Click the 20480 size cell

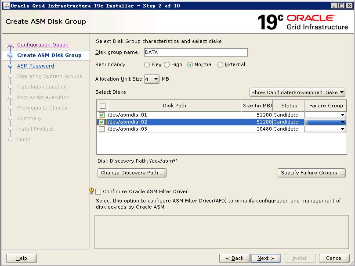tap(257, 129)
